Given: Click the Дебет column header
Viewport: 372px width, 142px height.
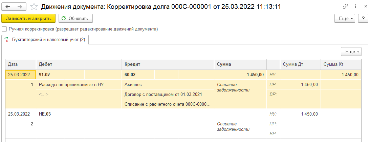Looking at the screenshot, I should [x=79, y=64].
